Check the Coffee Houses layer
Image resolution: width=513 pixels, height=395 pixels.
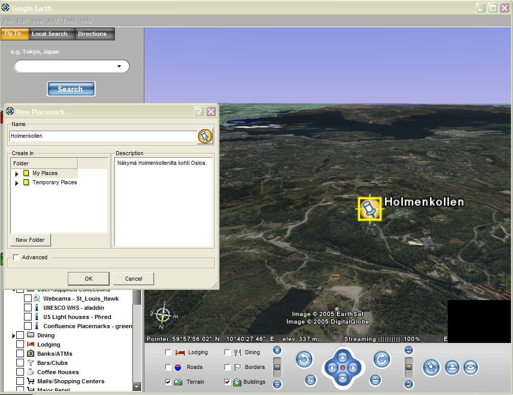pyautogui.click(x=20, y=372)
